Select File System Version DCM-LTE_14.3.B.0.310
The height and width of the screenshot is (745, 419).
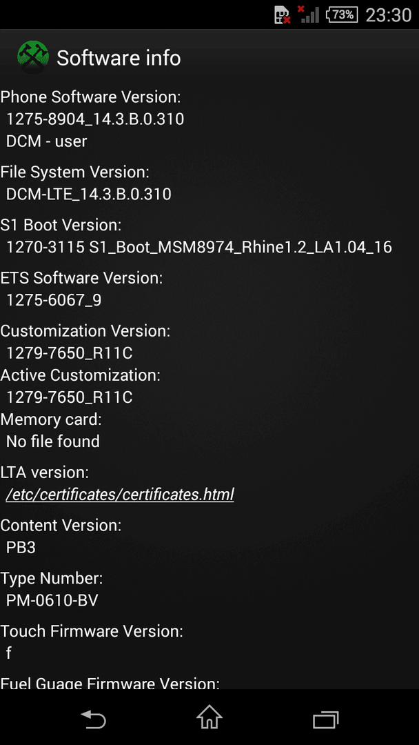coord(89,194)
